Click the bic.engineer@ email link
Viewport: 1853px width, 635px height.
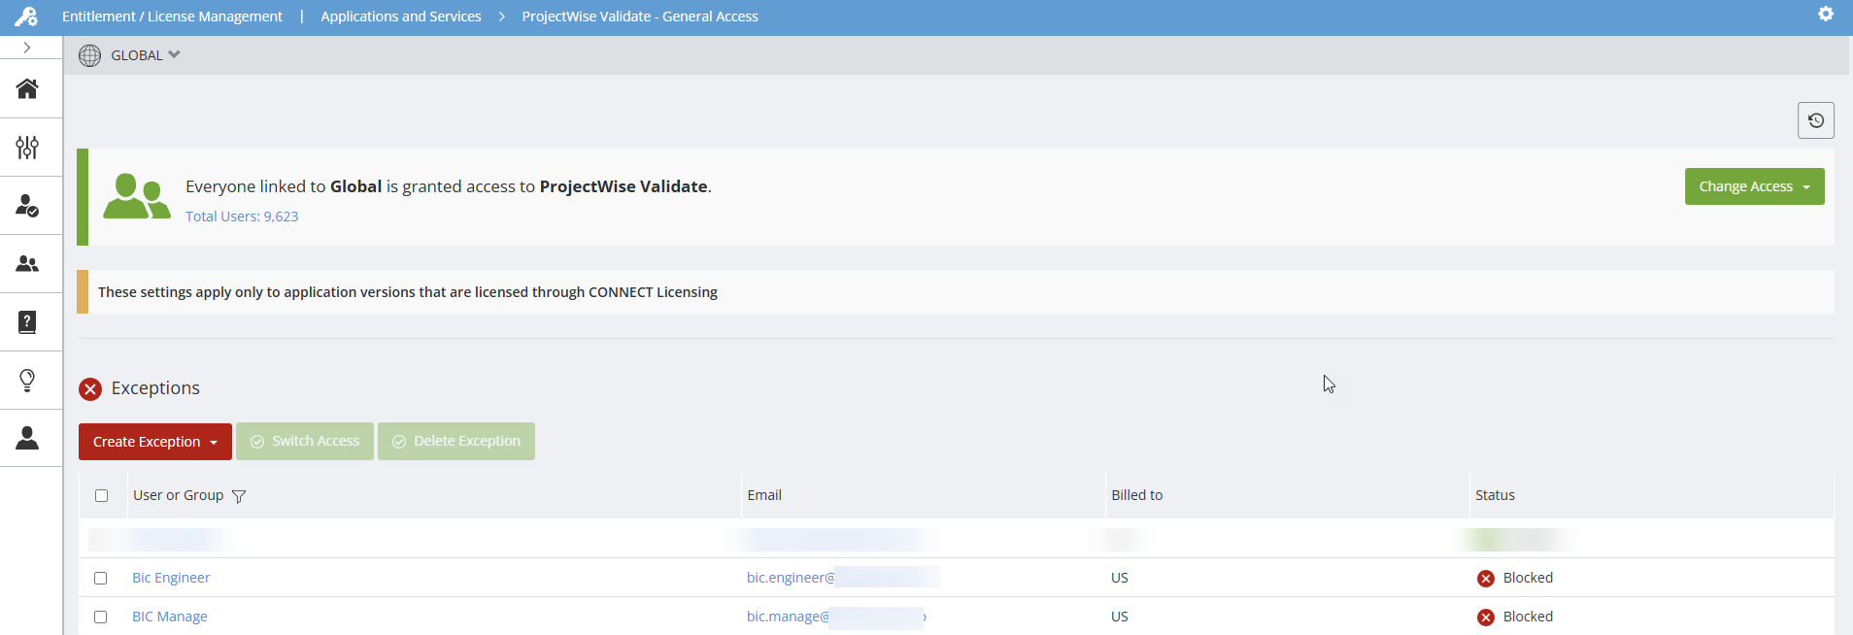tap(791, 578)
